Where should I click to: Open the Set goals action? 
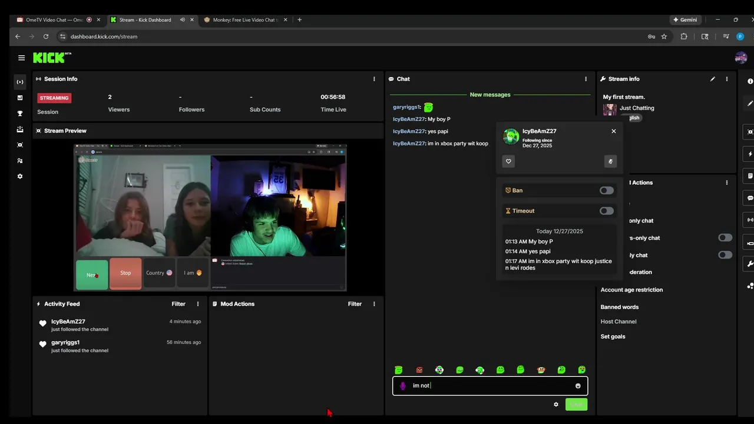(613, 337)
